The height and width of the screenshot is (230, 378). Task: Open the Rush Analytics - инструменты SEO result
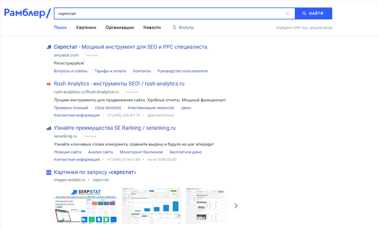coord(119,84)
